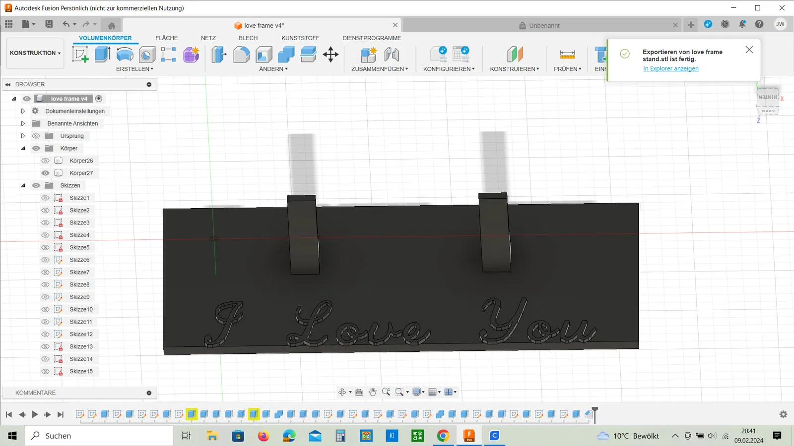Show Skizze15 using its eye icon
This screenshot has height=446, width=794.
point(45,371)
